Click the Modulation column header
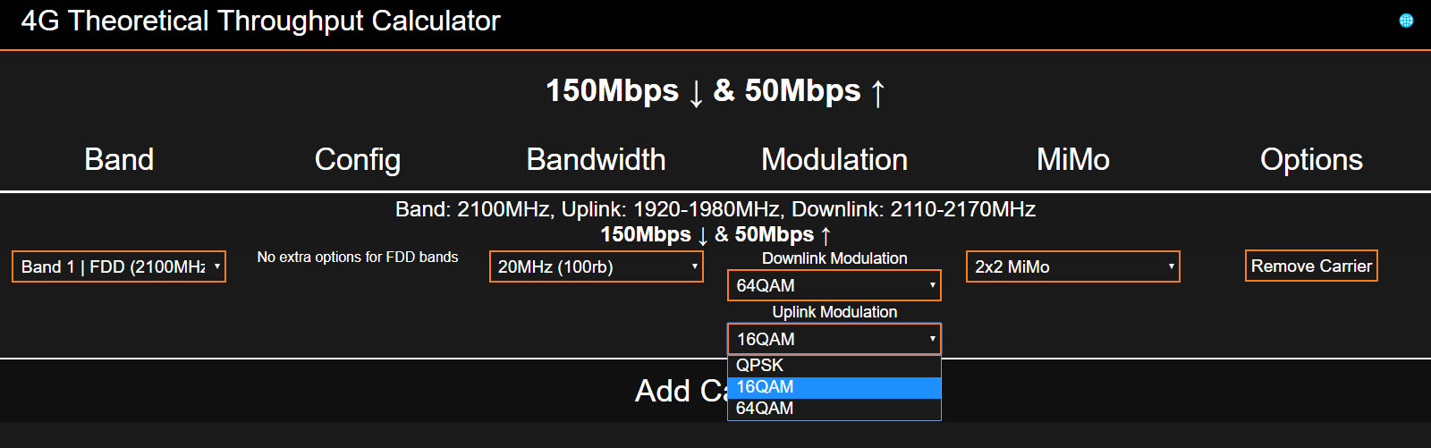The image size is (1431, 448). [x=834, y=159]
